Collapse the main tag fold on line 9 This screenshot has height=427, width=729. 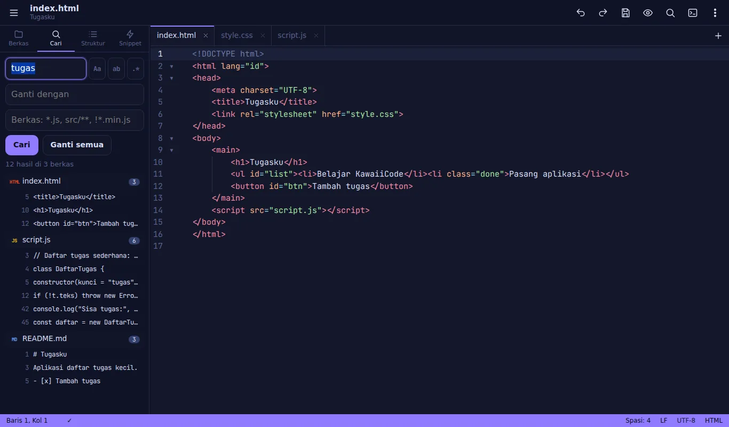point(171,150)
